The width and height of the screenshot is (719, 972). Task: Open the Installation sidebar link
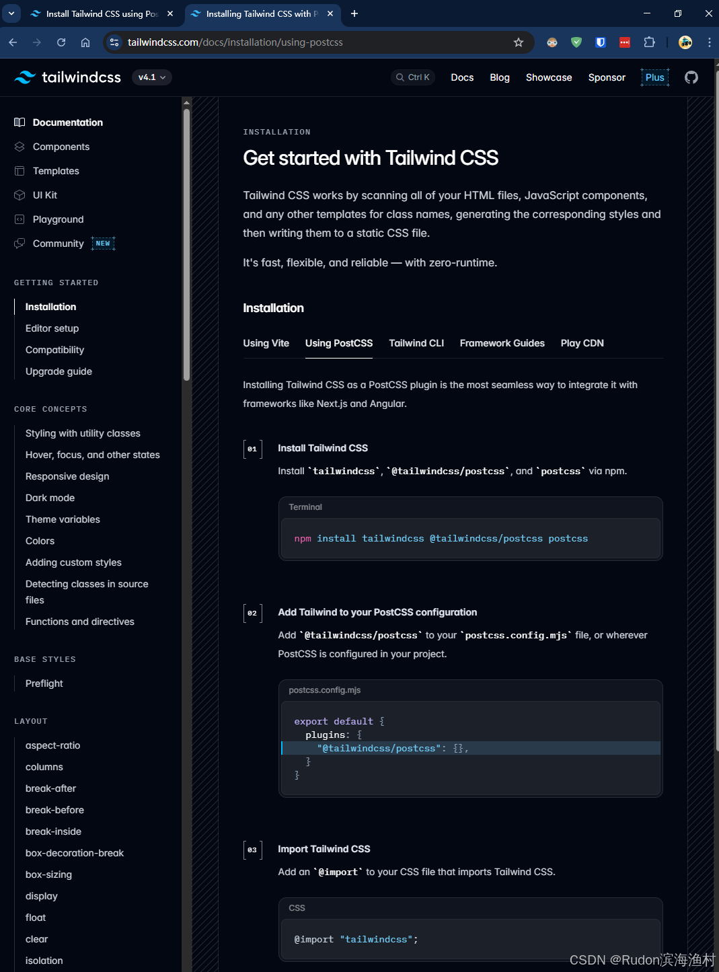(x=51, y=307)
